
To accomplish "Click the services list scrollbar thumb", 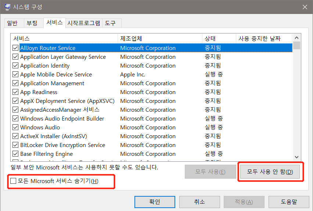I will pos(296,45).
